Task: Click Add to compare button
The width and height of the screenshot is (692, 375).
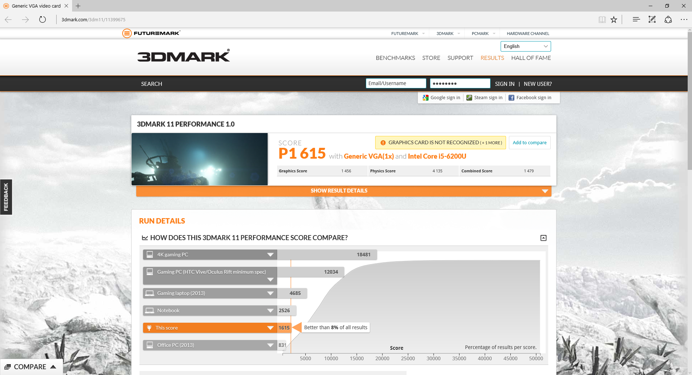Action: pos(529,142)
